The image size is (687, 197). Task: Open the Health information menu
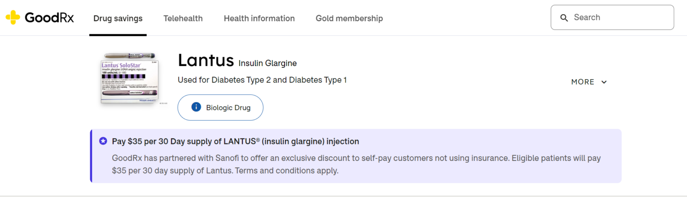point(259,19)
